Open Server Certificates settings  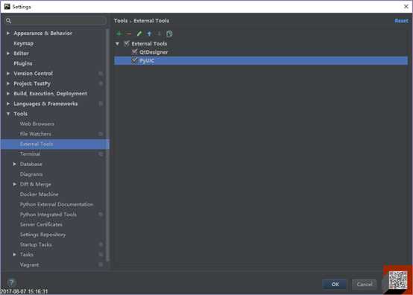pos(41,224)
